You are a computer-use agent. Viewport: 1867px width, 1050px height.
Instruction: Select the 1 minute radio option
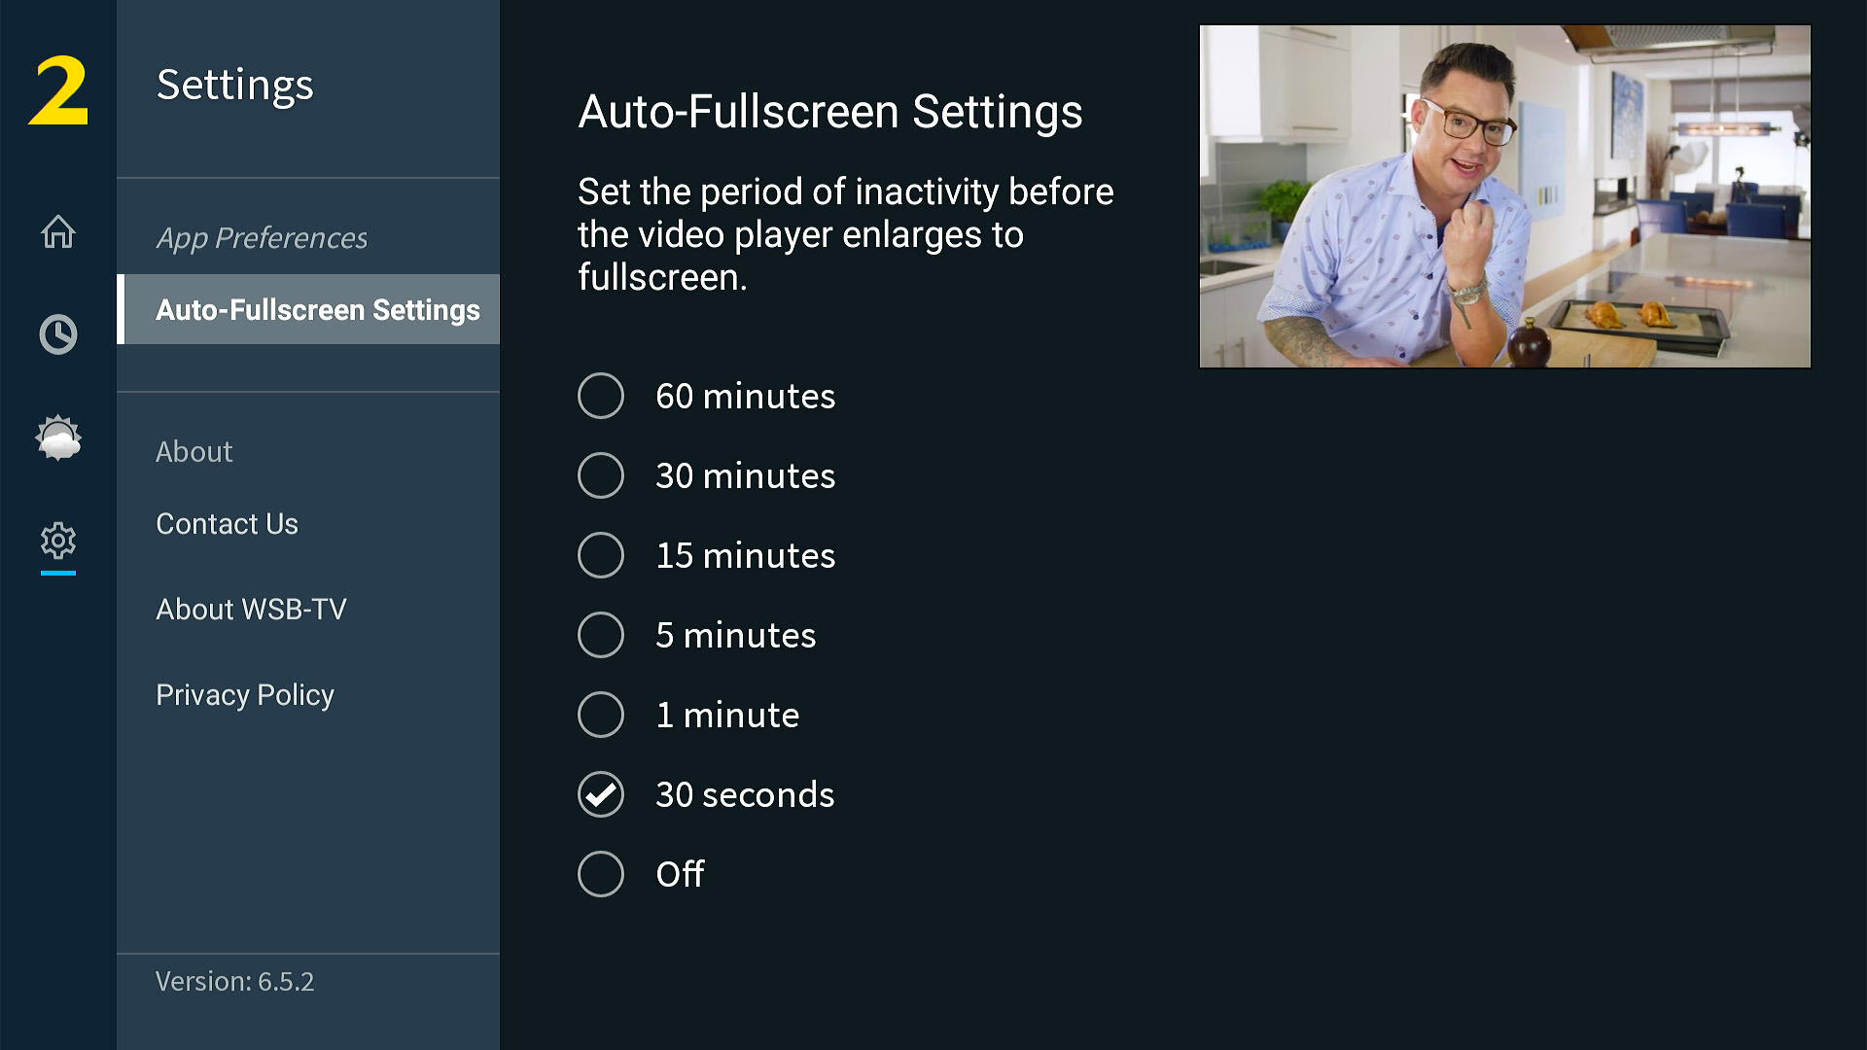pos(601,715)
